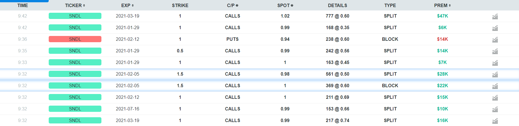Click premium value $10K
Screen dimensions: 519x126
click(x=442, y=109)
